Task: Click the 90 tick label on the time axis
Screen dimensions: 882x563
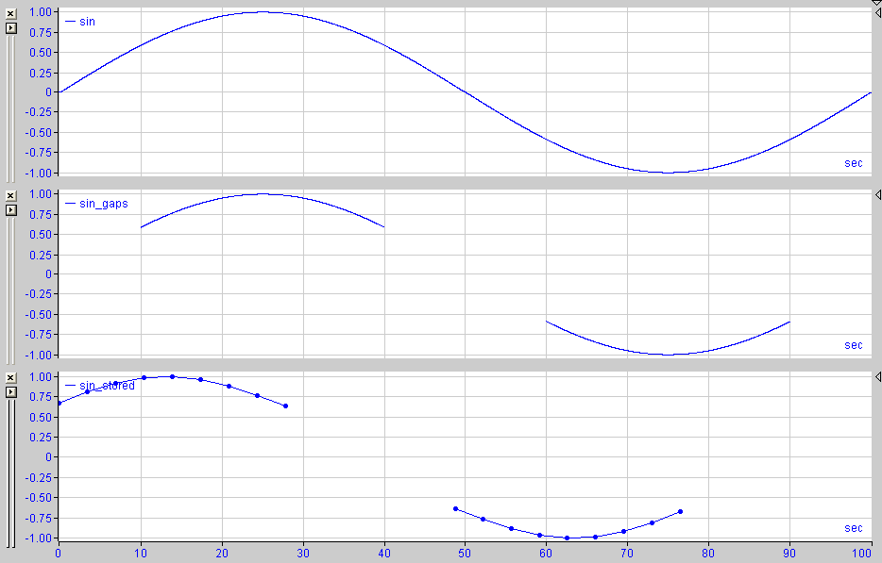Action: pyautogui.click(x=789, y=554)
